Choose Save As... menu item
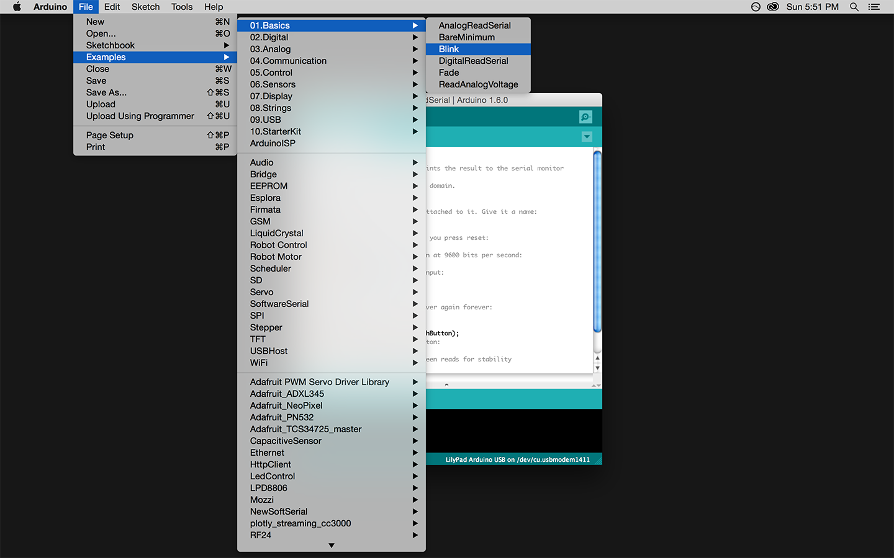894x558 pixels. pyautogui.click(x=155, y=92)
